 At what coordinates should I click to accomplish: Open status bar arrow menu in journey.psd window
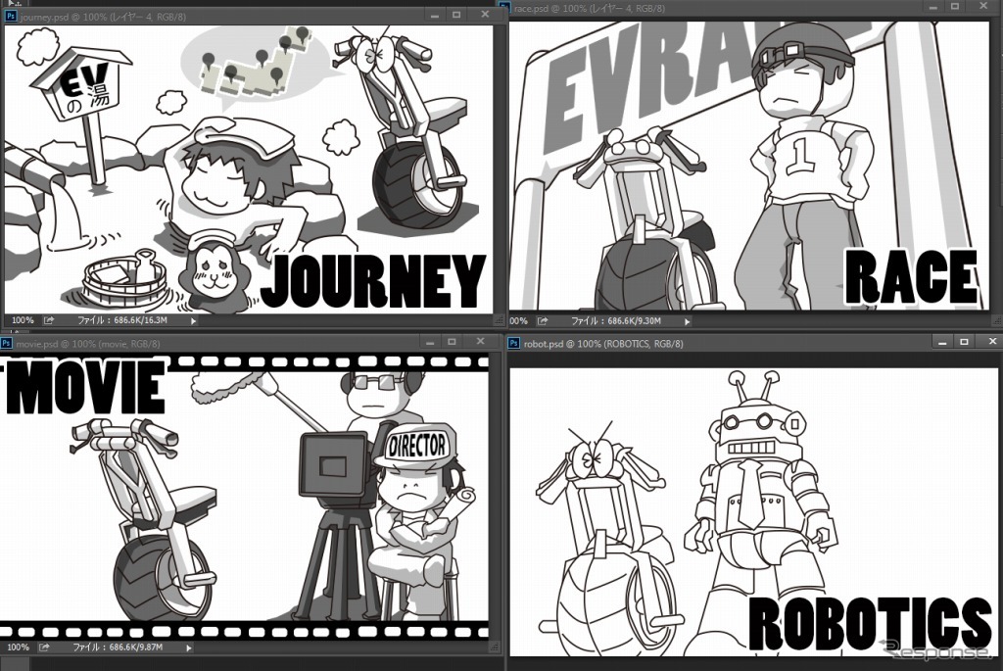point(193,320)
